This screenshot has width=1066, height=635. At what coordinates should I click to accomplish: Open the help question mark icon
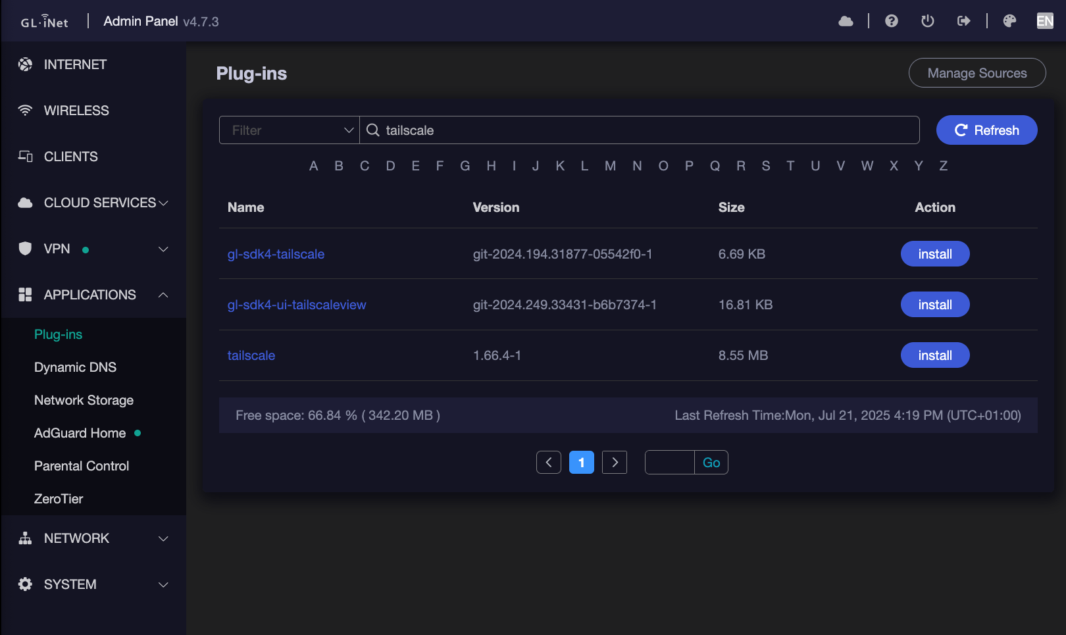891,21
